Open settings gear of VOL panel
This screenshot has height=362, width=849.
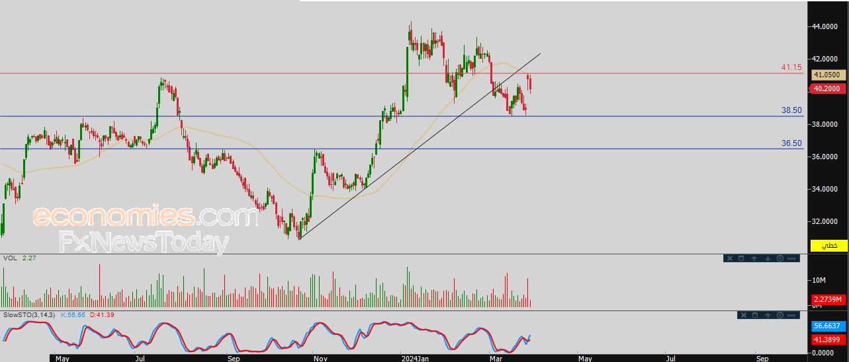coord(780,258)
